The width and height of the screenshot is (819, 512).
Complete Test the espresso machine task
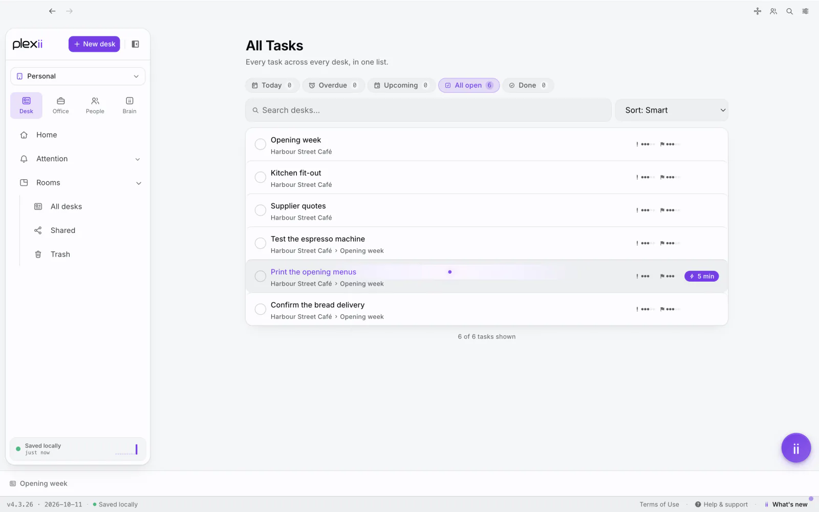pos(261,243)
